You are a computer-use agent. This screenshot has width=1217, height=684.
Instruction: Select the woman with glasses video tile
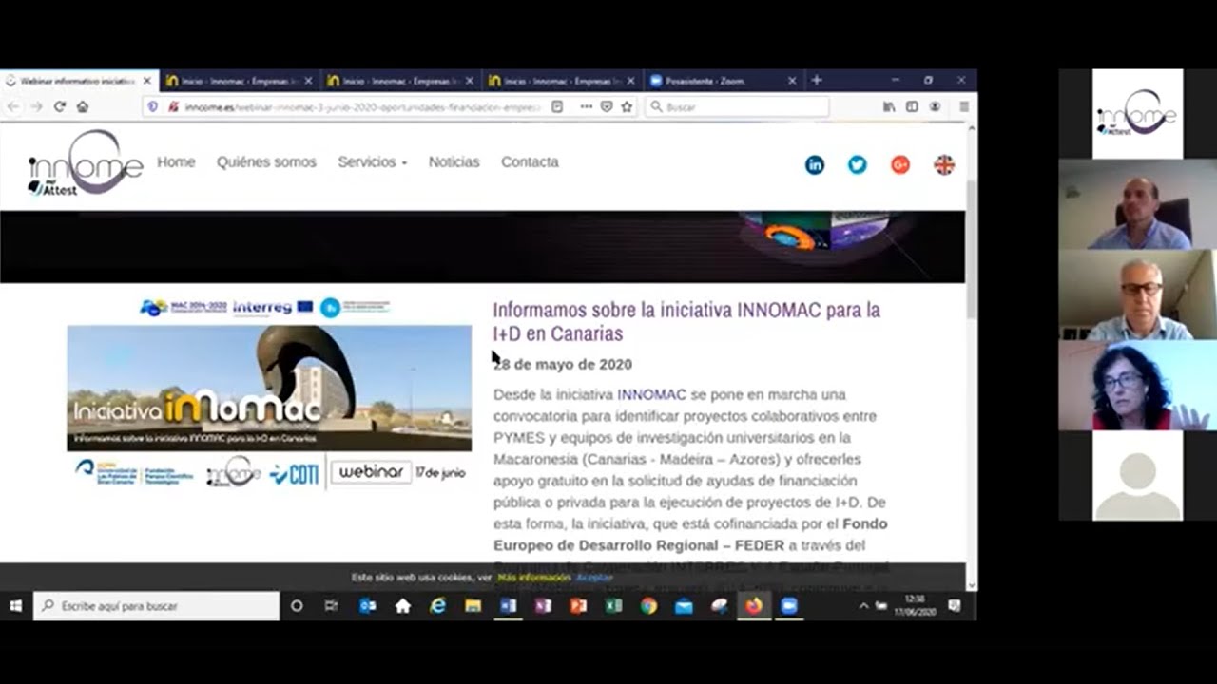pos(1137,385)
